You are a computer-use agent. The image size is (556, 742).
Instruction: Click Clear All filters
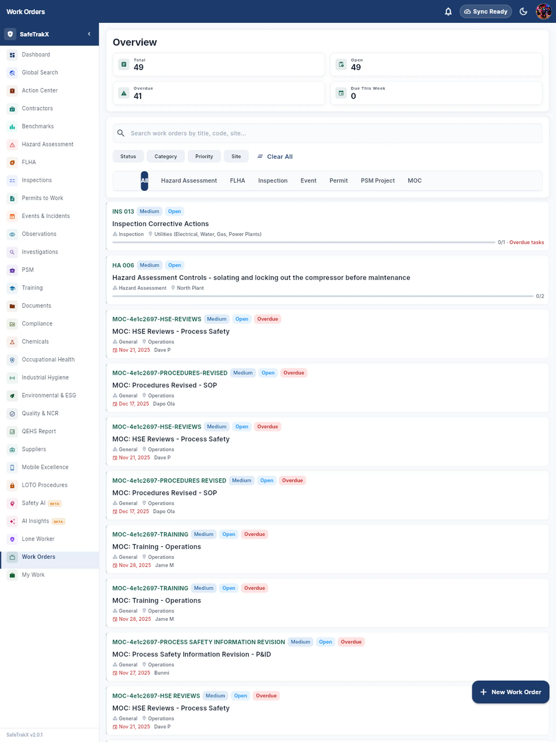(274, 157)
